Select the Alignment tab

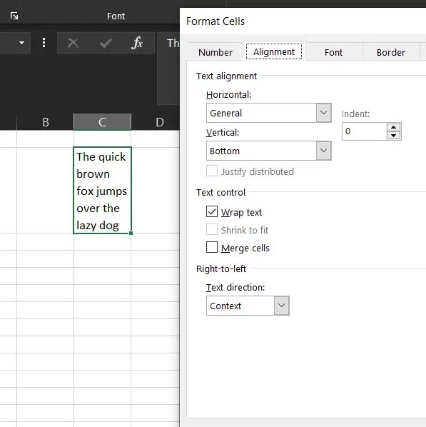point(274,51)
